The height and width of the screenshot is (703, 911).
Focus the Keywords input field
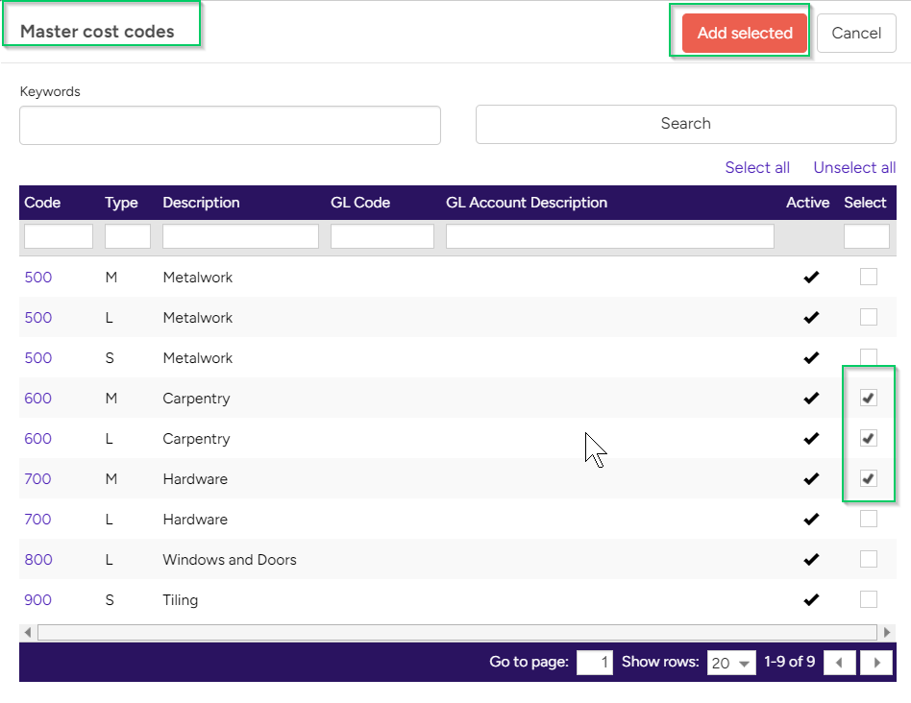pyautogui.click(x=230, y=125)
